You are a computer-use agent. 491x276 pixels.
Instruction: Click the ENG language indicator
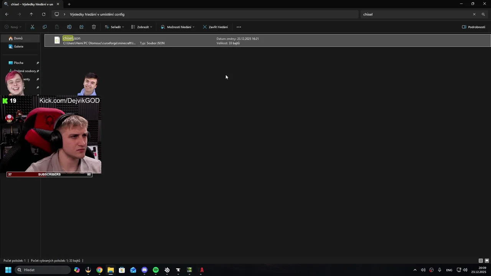click(449, 270)
